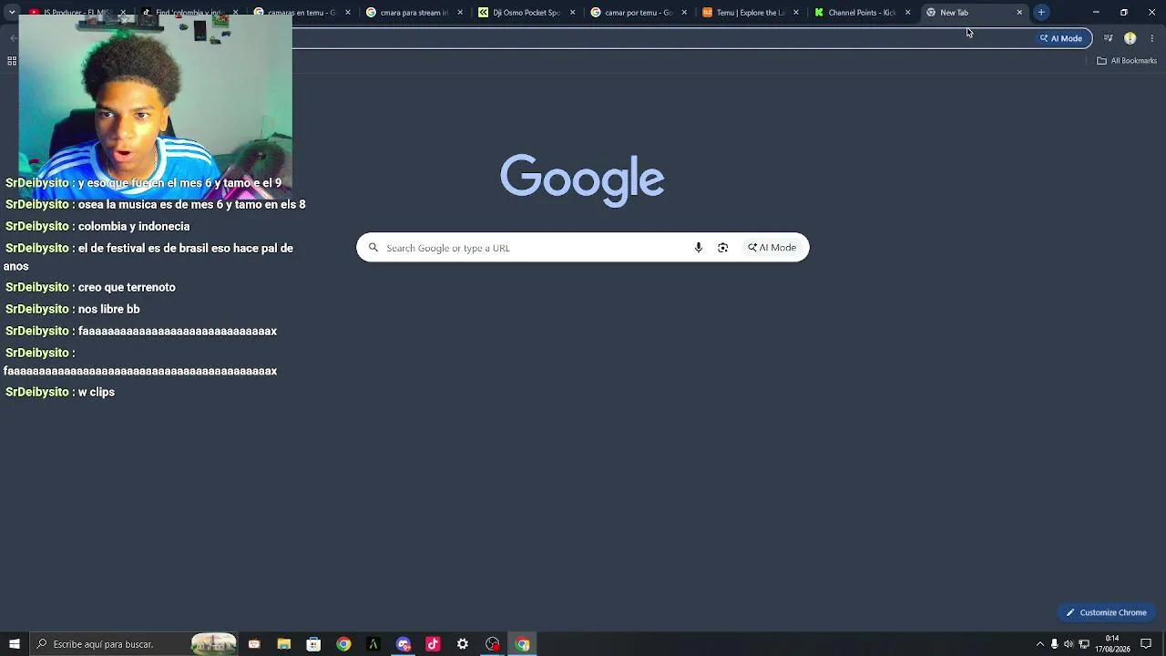
Task: Open the green lambda-logo app in the taskbar
Action: (x=373, y=644)
